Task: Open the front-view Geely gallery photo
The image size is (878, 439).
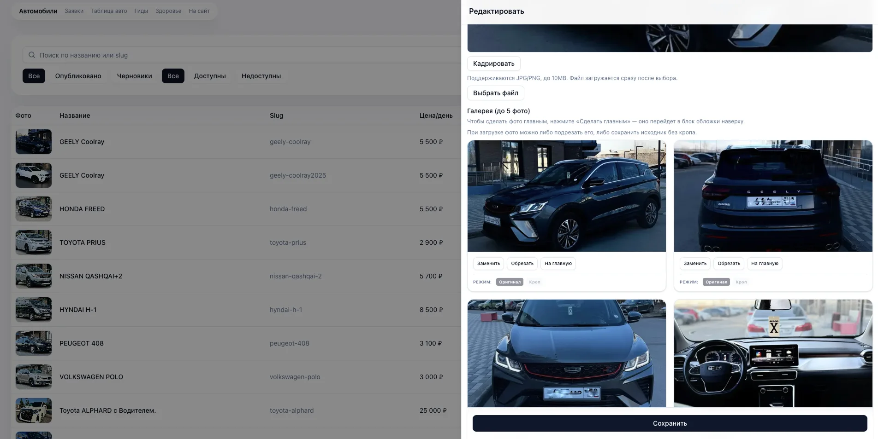Action: coord(566,353)
